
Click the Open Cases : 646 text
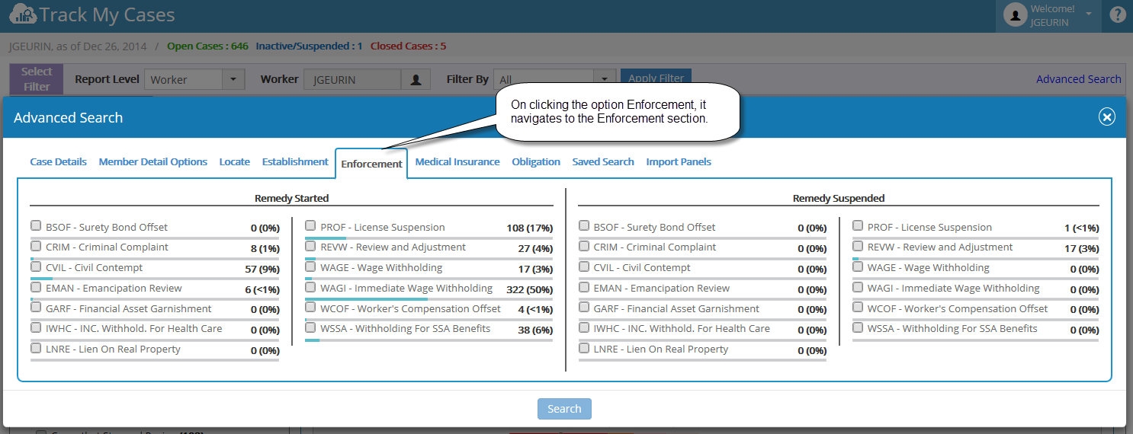point(207,46)
